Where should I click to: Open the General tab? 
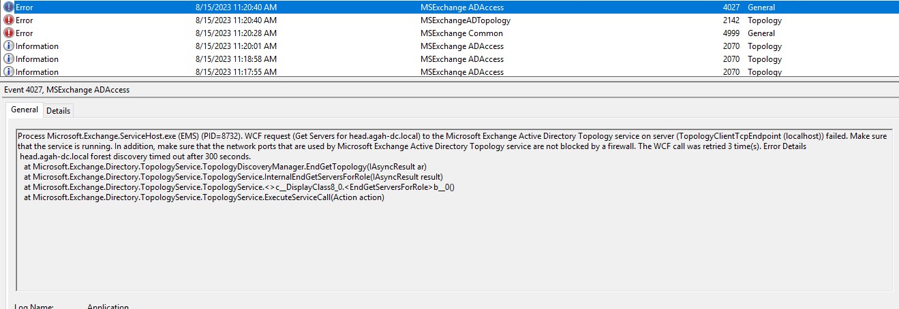[x=25, y=110]
